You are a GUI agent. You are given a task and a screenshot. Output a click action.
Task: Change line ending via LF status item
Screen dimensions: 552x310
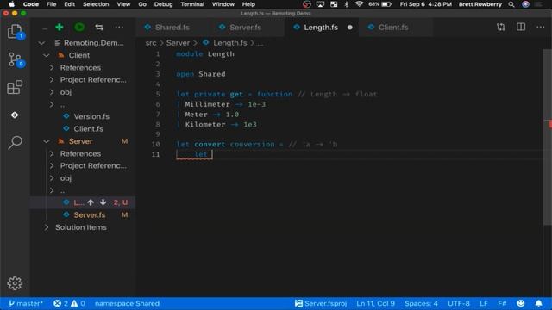tap(484, 303)
